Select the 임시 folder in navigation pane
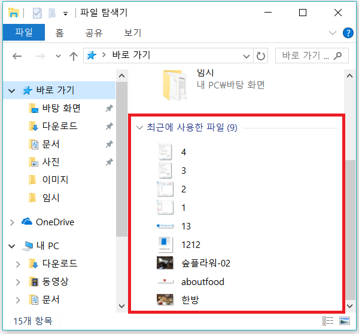Screen dimensions: 359x334 [51, 198]
